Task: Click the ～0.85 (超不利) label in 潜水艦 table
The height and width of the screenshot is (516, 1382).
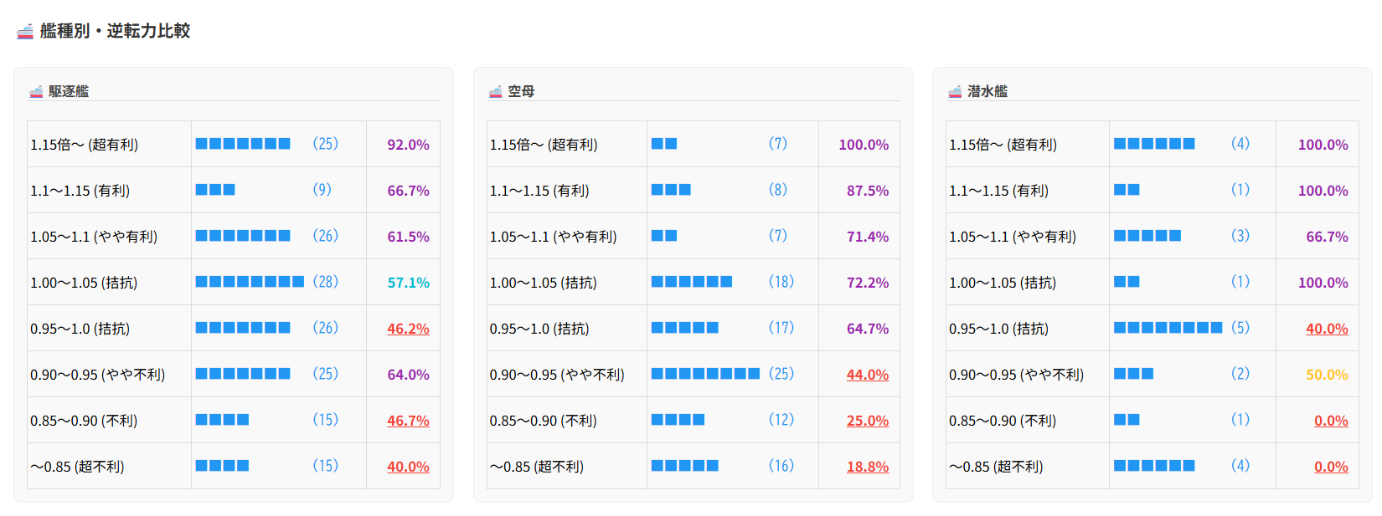Action: pos(996,467)
